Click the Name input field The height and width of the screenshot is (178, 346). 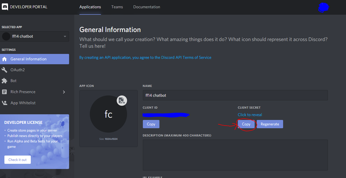click(x=235, y=95)
